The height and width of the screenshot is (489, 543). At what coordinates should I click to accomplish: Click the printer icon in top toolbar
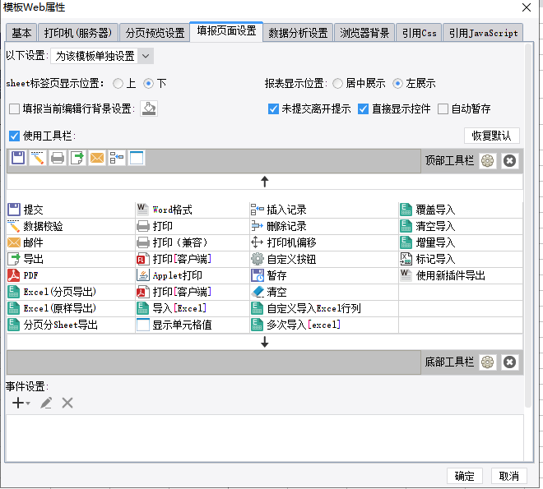point(58,158)
